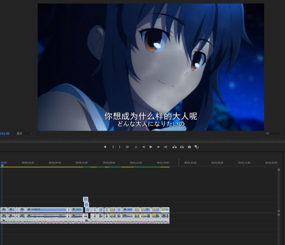Click the Mark In bracket button
This screenshot has height=245, width=285.
coord(113,147)
